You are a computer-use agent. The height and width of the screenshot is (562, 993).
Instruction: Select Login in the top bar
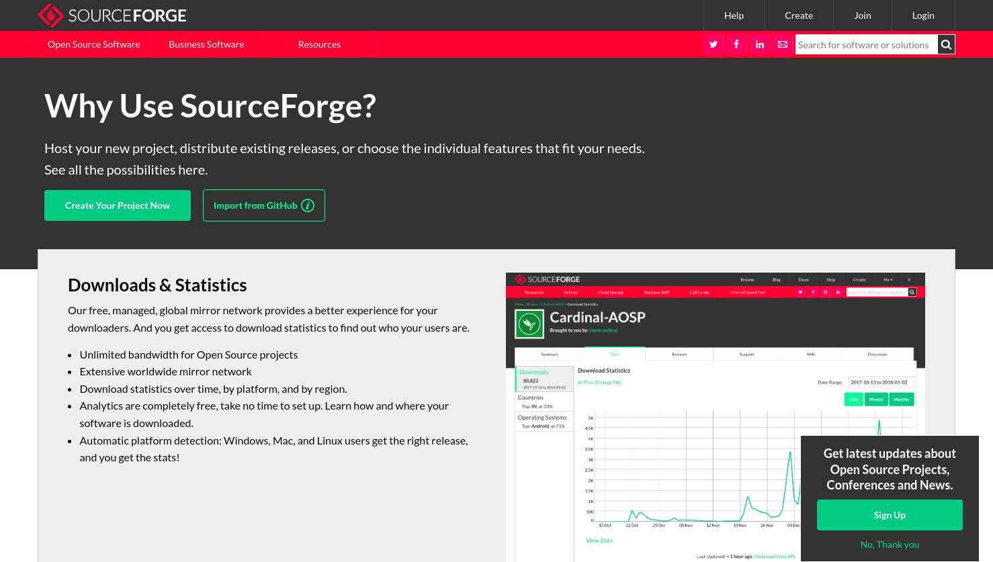(923, 15)
